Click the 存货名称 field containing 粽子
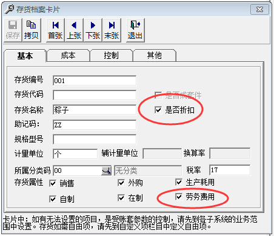The image size is (274, 236). click(95, 110)
